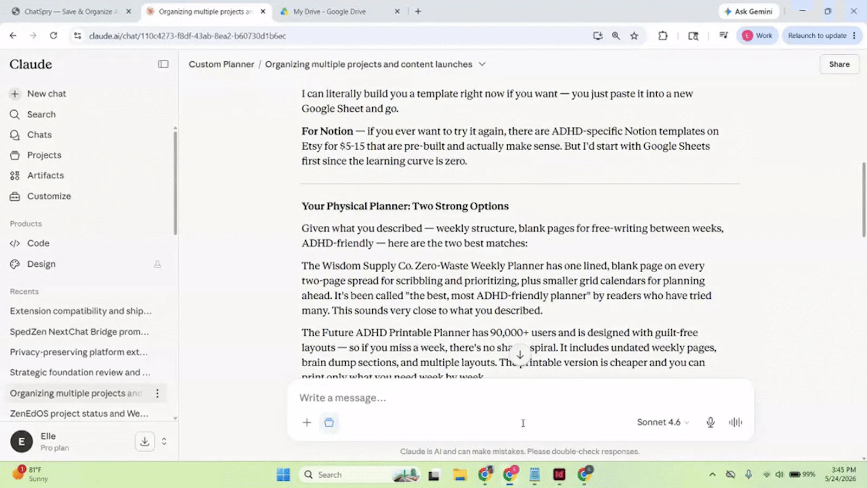The height and width of the screenshot is (488, 867).
Task: Open Adobe InDesign from taskbar
Action: (x=559, y=475)
